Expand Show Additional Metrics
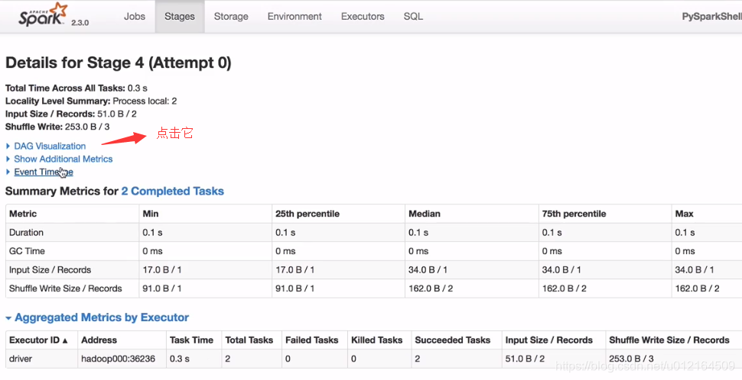The image size is (742, 380). 63,159
